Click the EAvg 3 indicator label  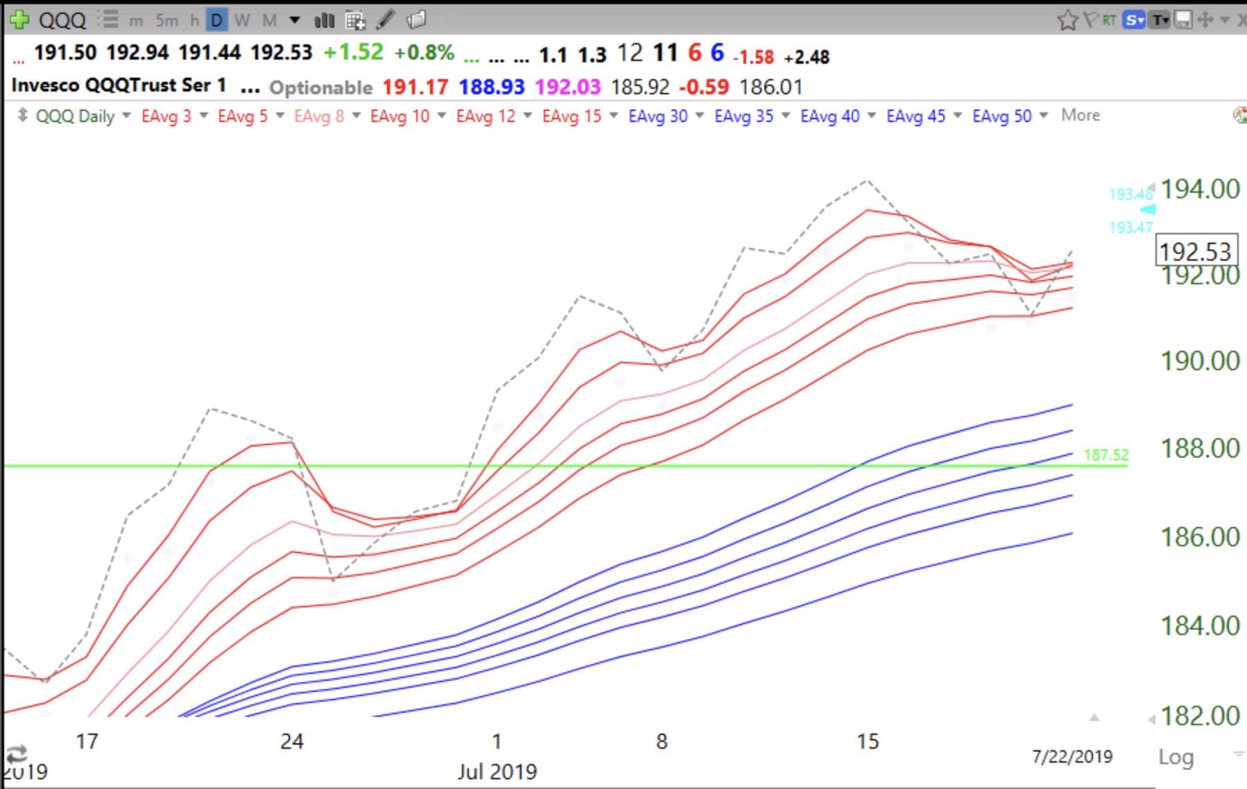166,116
